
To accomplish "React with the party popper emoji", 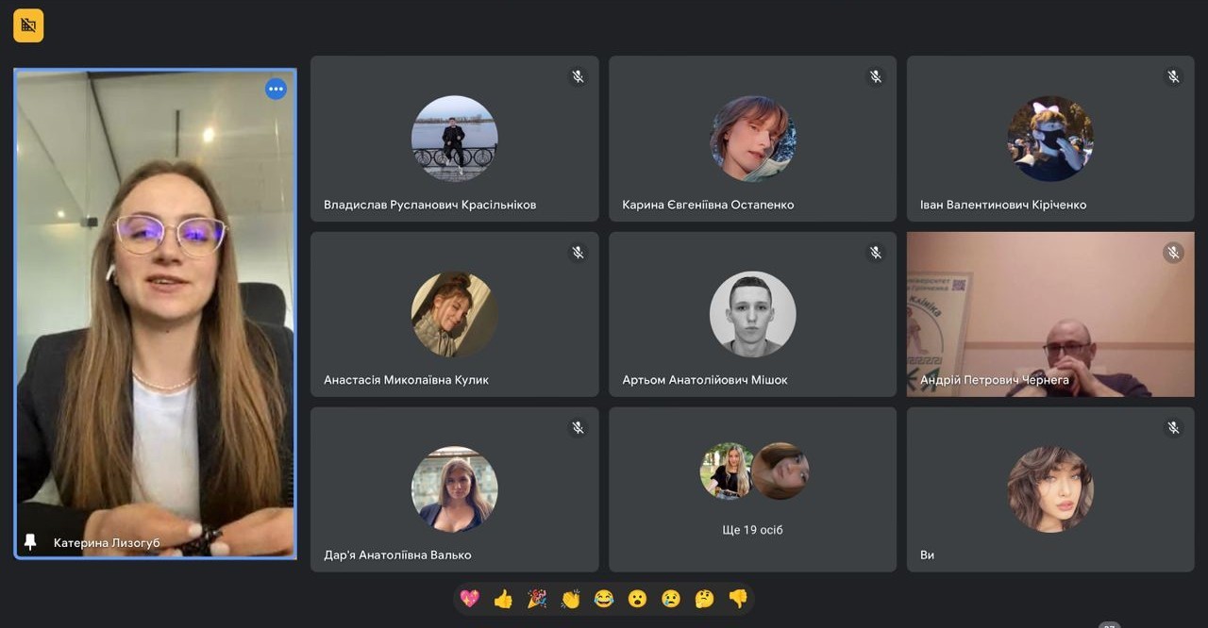I will point(537,599).
